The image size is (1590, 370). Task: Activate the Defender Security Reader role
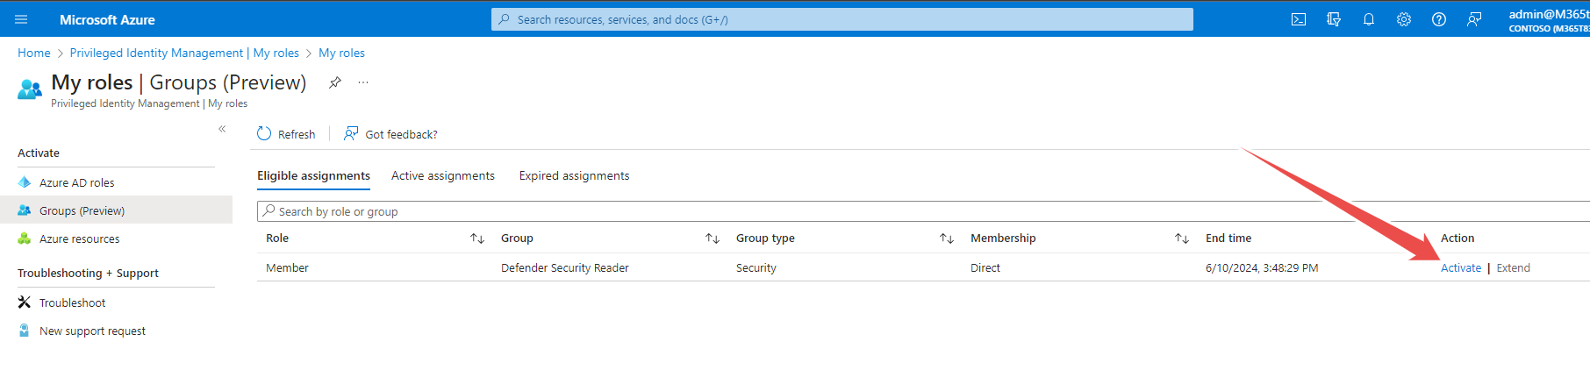tap(1461, 268)
